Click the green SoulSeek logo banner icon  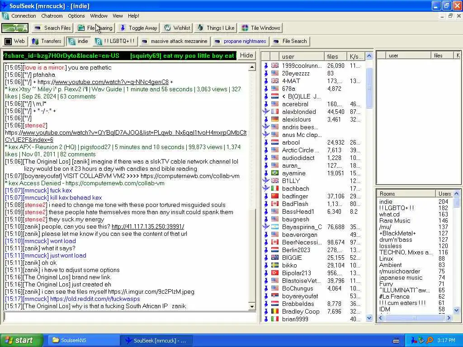pyautogui.click(x=15, y=28)
